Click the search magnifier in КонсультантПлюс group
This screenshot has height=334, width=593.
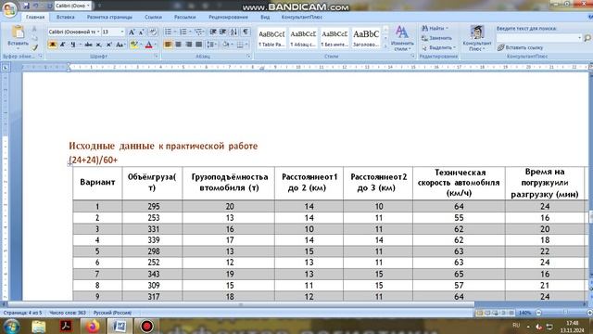(x=587, y=38)
